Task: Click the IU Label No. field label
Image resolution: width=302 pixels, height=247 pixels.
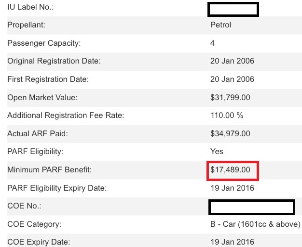Action: (x=30, y=7)
